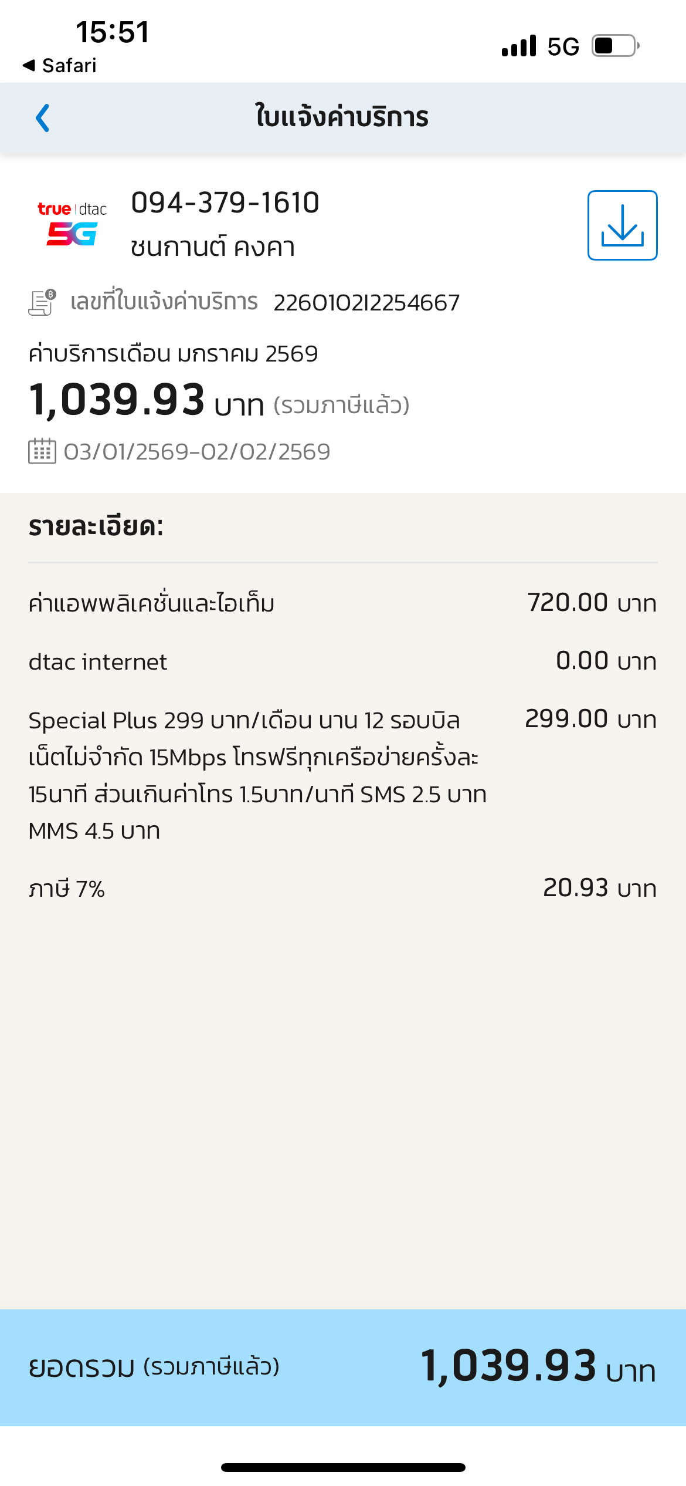Tap the ยอดรวม total bar at bottom

click(x=342, y=1367)
